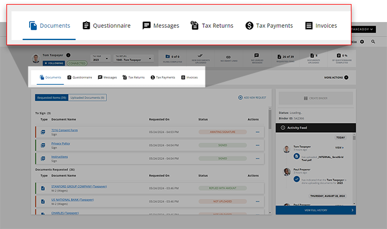
Task: Click Tom Taxpayer's profile photo in header
Action: point(36,59)
